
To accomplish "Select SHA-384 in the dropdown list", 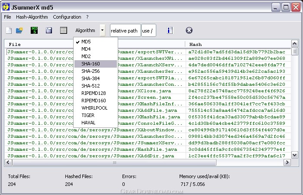I will coord(96,78).
